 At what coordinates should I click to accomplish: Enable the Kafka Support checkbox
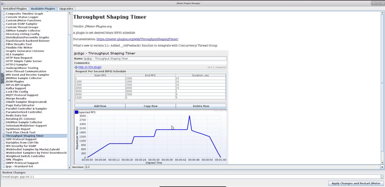pos(4,88)
